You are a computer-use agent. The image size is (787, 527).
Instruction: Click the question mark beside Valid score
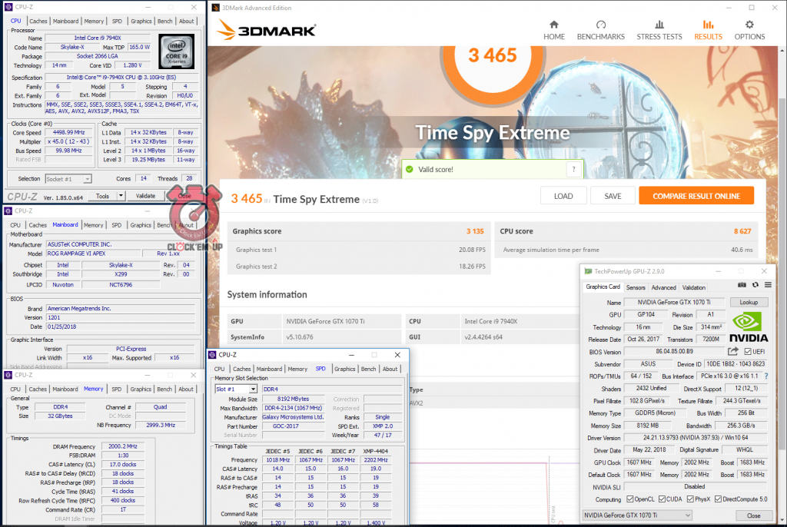(x=573, y=169)
